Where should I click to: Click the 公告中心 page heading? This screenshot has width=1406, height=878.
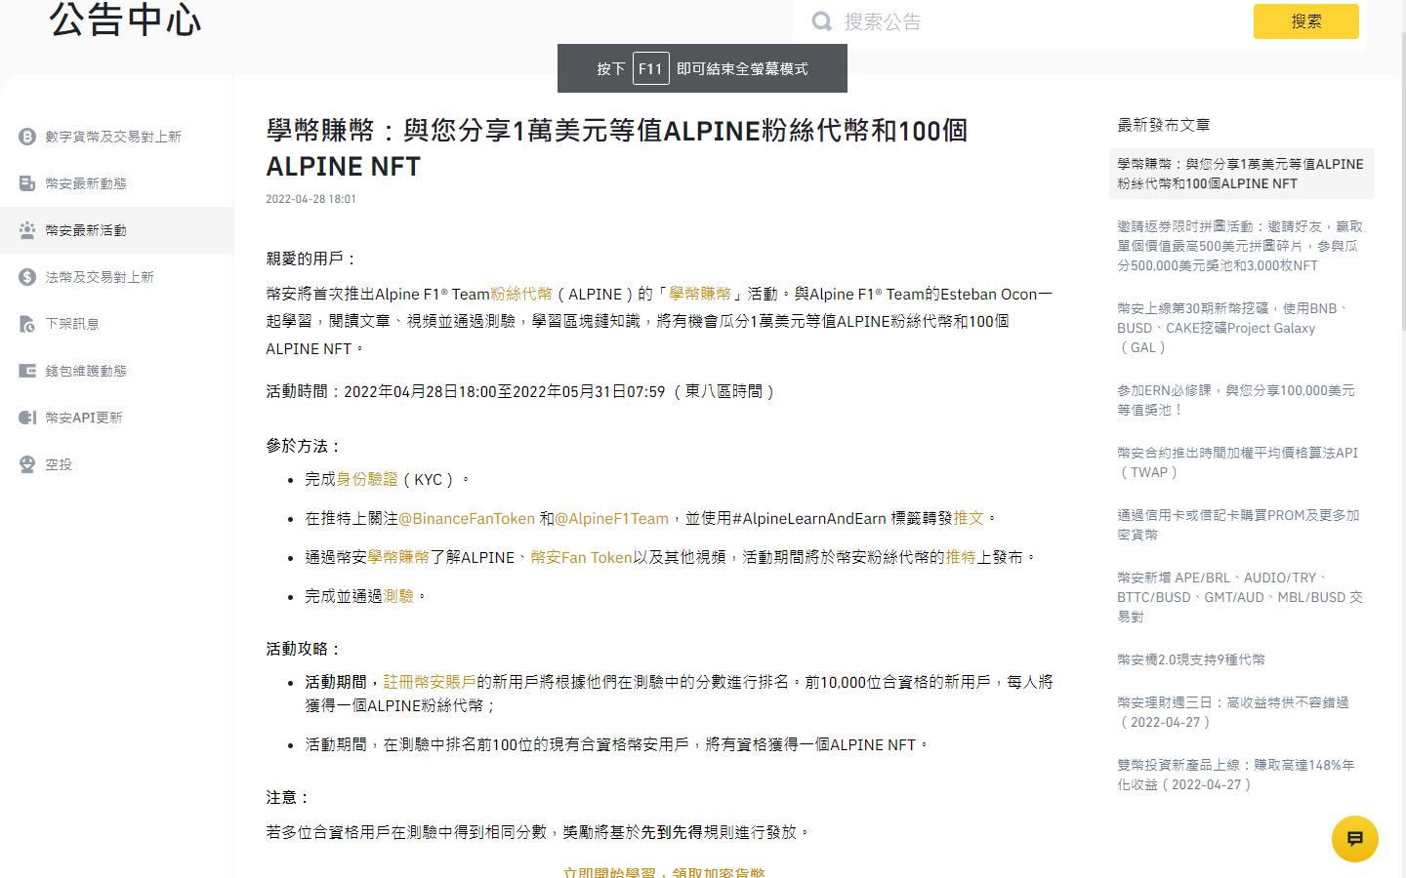pos(125,20)
